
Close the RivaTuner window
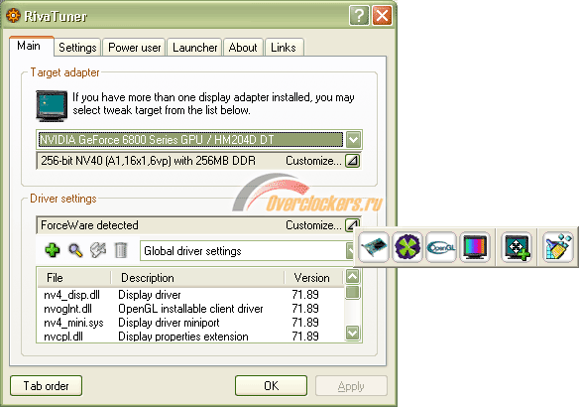[x=382, y=16]
